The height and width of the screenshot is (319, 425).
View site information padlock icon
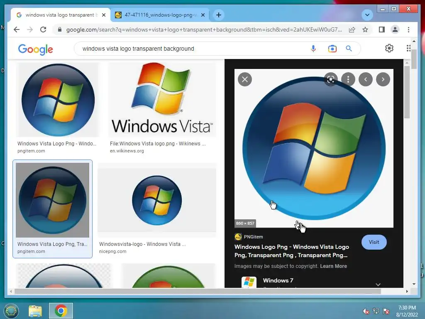[60, 29]
